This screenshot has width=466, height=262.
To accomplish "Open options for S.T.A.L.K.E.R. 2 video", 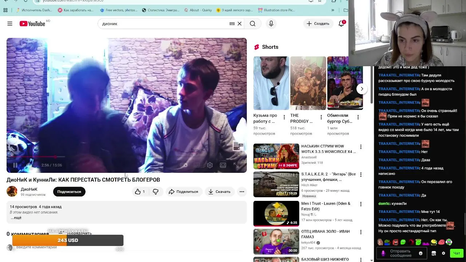I will tap(361, 175).
